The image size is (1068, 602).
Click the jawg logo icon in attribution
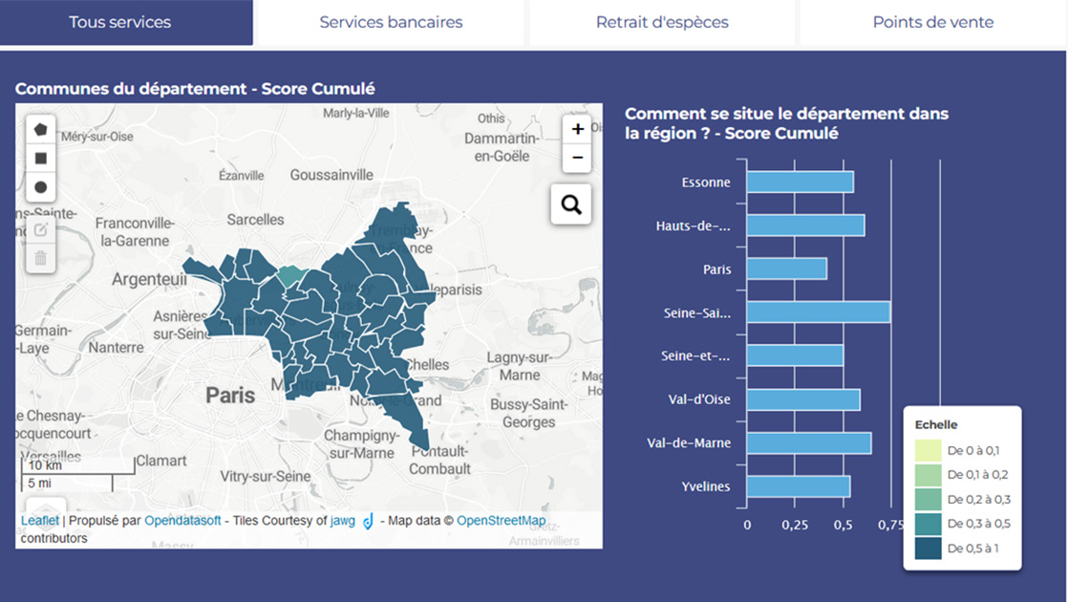pos(368,521)
